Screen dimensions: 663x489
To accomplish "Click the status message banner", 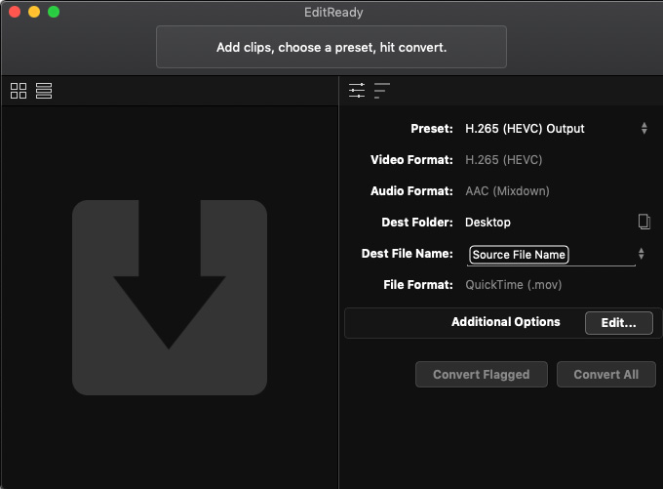I will 331,47.
